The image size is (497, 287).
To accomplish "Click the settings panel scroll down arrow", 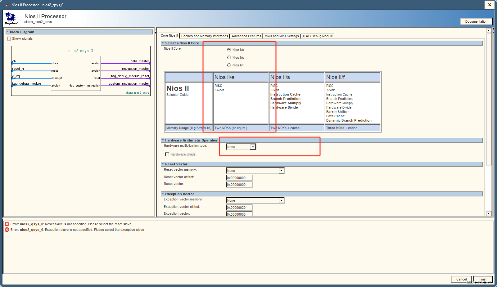I will pos(489,213).
